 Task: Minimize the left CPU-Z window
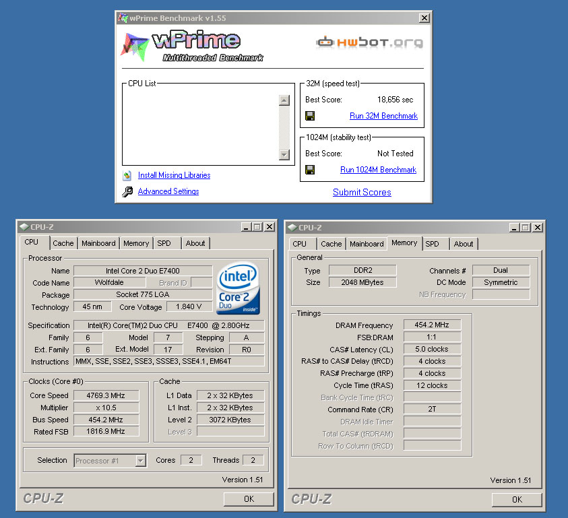[x=247, y=227]
